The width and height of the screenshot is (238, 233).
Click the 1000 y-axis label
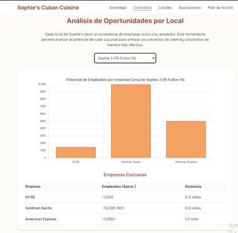pos(43,150)
